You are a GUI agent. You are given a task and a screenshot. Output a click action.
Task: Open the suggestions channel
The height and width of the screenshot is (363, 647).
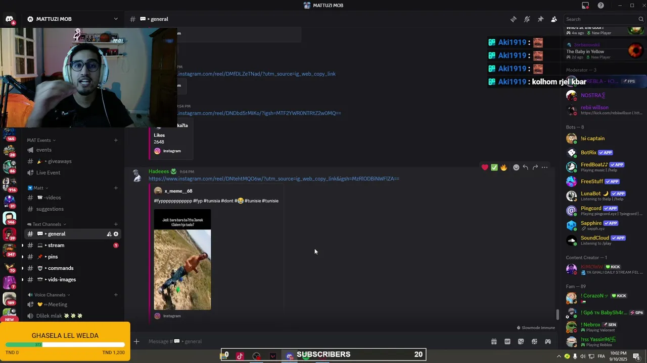point(73,209)
